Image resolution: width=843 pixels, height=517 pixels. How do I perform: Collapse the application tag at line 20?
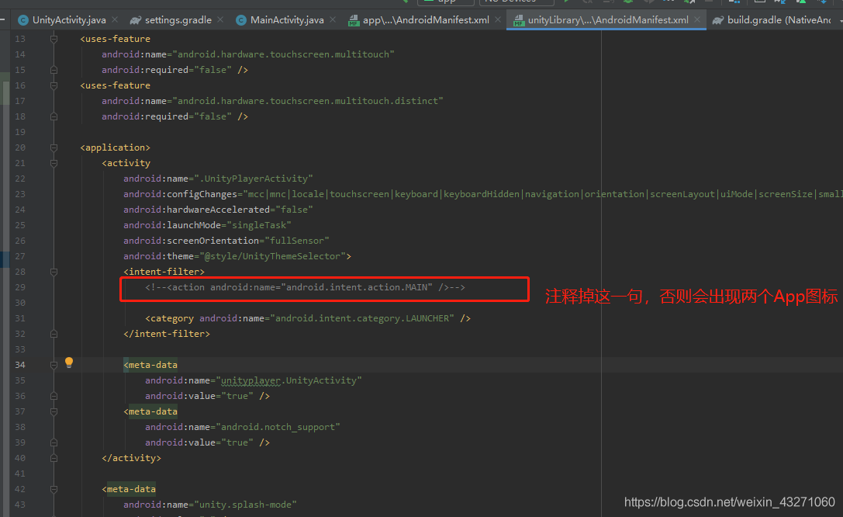54,147
